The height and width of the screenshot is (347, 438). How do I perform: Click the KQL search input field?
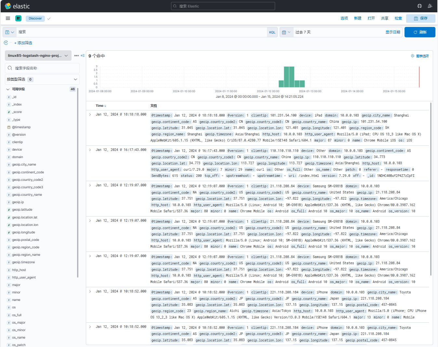click(141, 32)
